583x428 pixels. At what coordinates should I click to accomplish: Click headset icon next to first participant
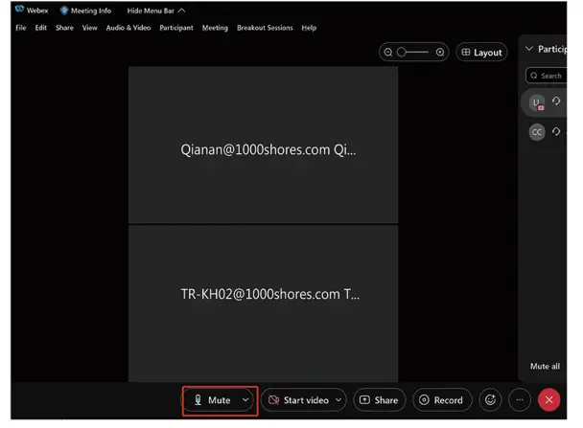click(556, 101)
